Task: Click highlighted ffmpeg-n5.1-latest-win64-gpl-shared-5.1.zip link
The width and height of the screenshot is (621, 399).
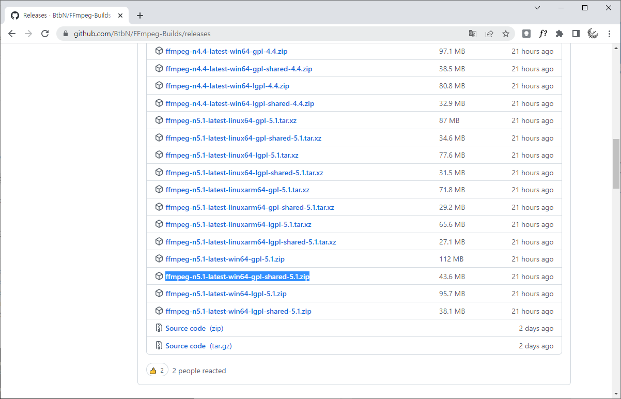Action: pyautogui.click(x=237, y=277)
